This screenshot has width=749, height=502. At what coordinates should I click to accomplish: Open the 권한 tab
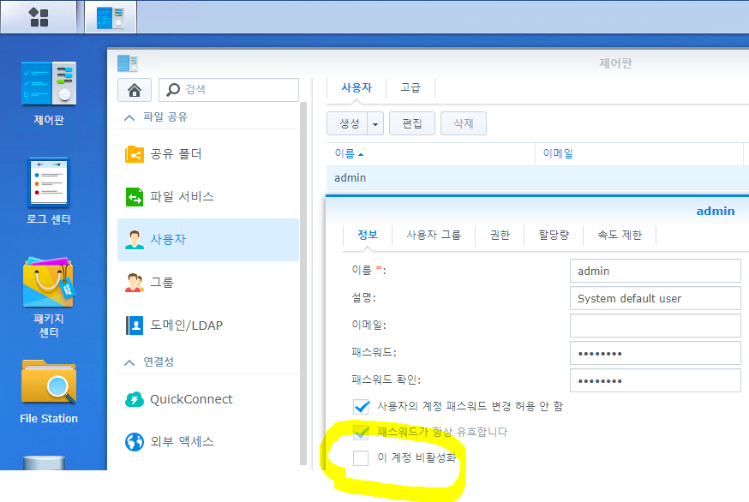pyautogui.click(x=500, y=235)
